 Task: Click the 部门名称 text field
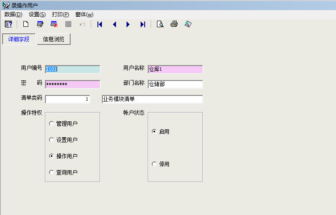pyautogui.click(x=175, y=84)
